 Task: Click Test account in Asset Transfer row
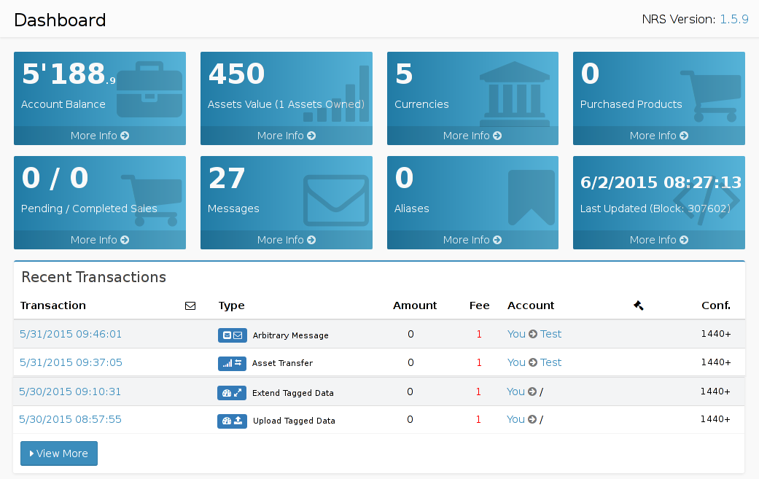pyautogui.click(x=551, y=362)
